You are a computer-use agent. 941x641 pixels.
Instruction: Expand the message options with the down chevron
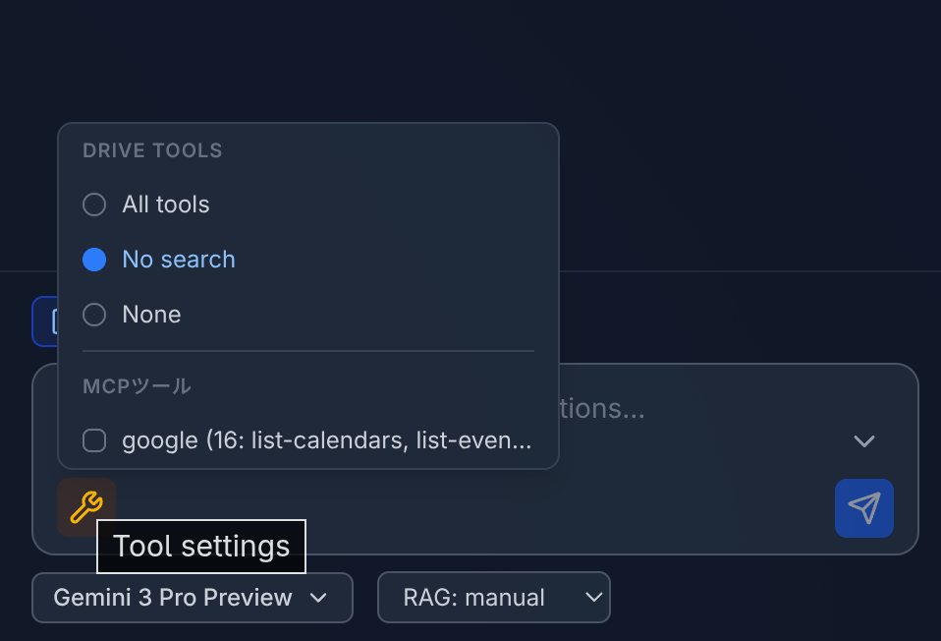click(x=864, y=441)
